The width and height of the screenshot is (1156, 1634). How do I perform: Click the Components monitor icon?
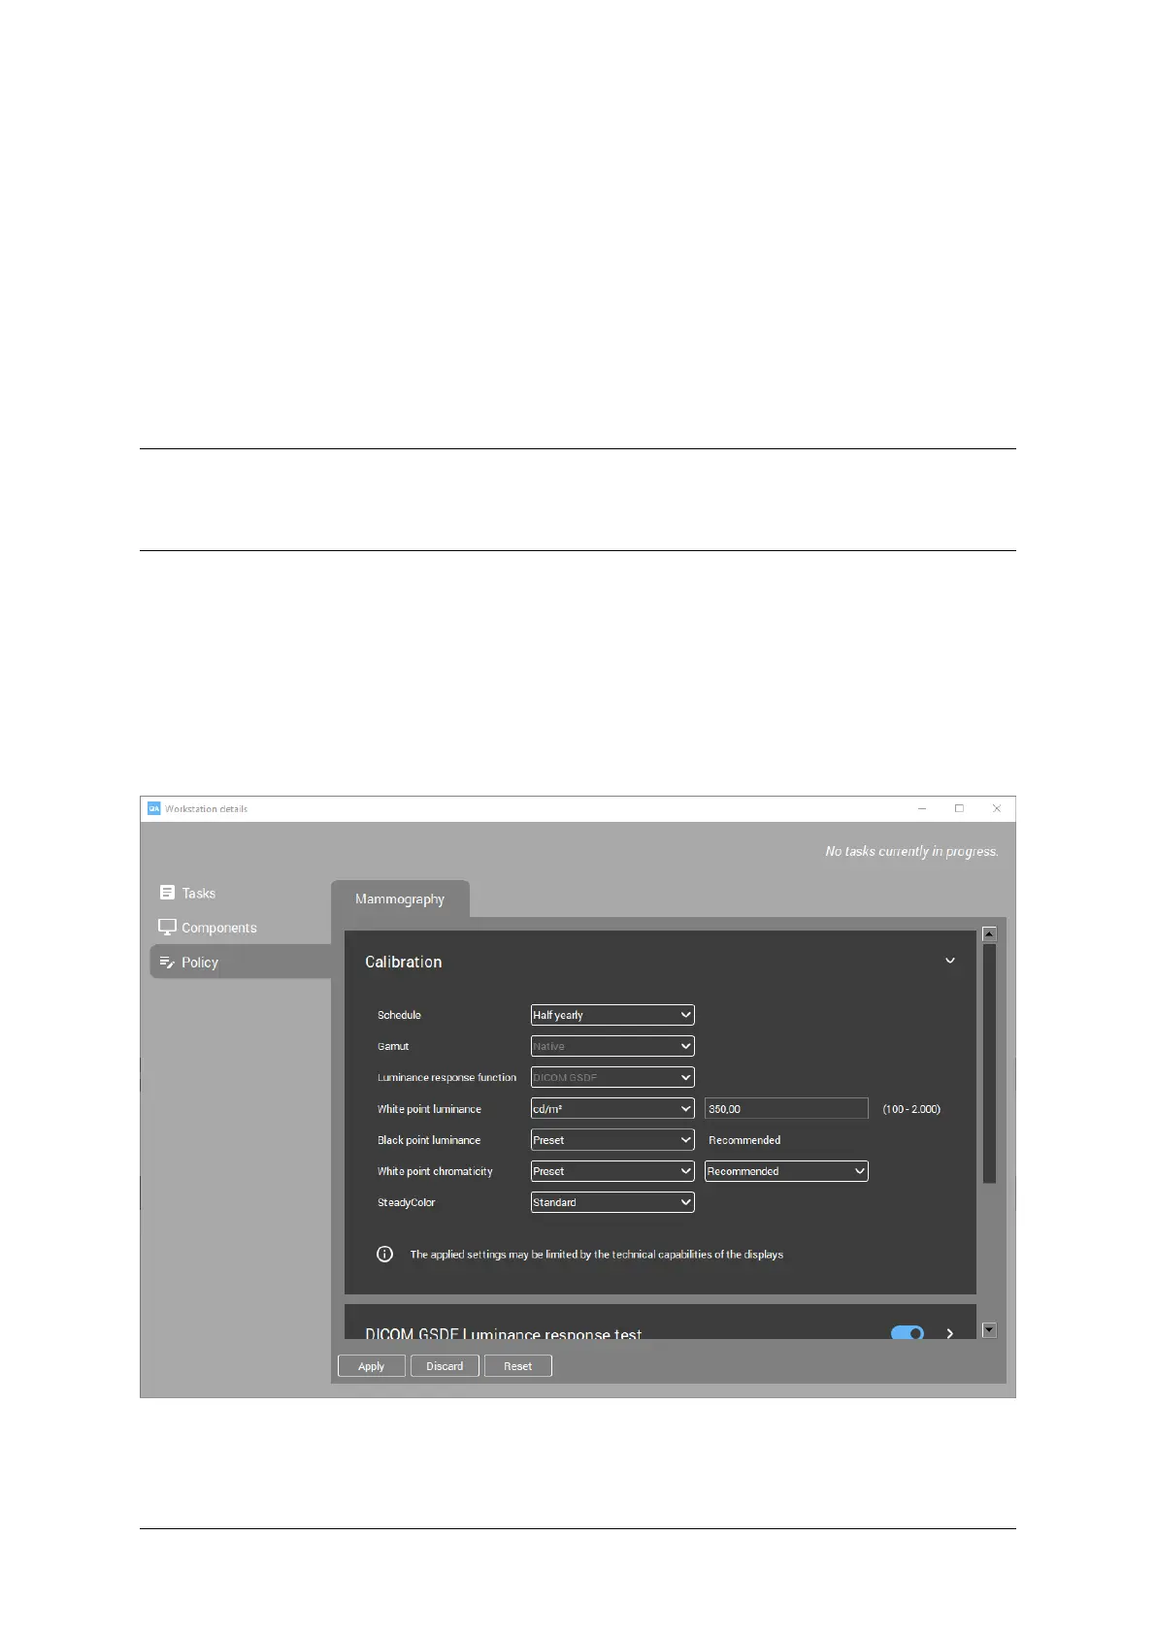click(x=167, y=928)
